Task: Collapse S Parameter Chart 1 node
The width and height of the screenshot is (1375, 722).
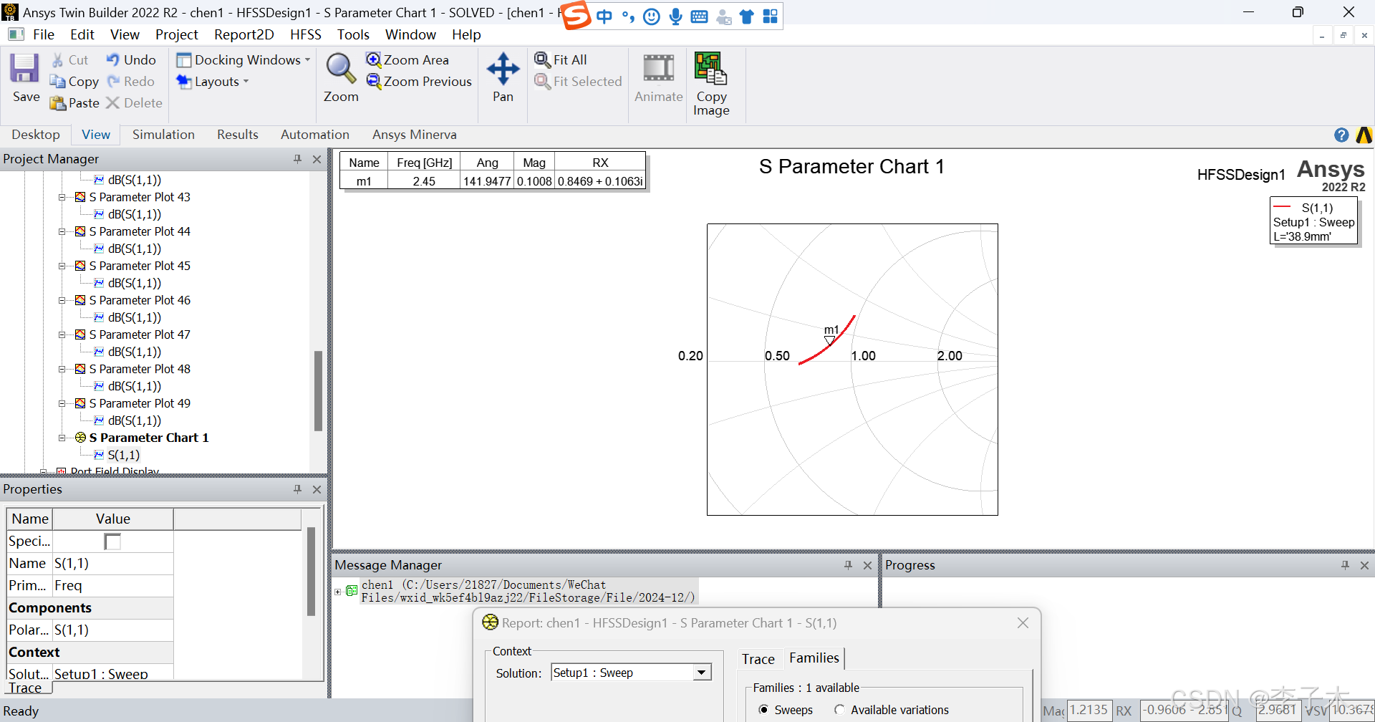Action: pos(62,438)
